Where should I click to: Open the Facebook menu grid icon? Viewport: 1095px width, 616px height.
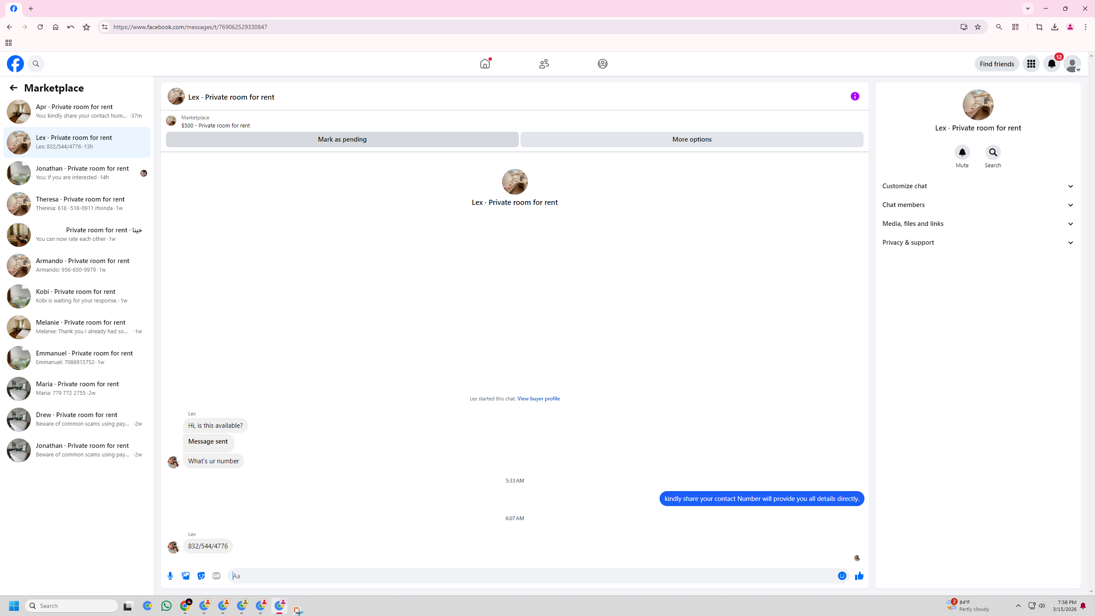point(1031,64)
